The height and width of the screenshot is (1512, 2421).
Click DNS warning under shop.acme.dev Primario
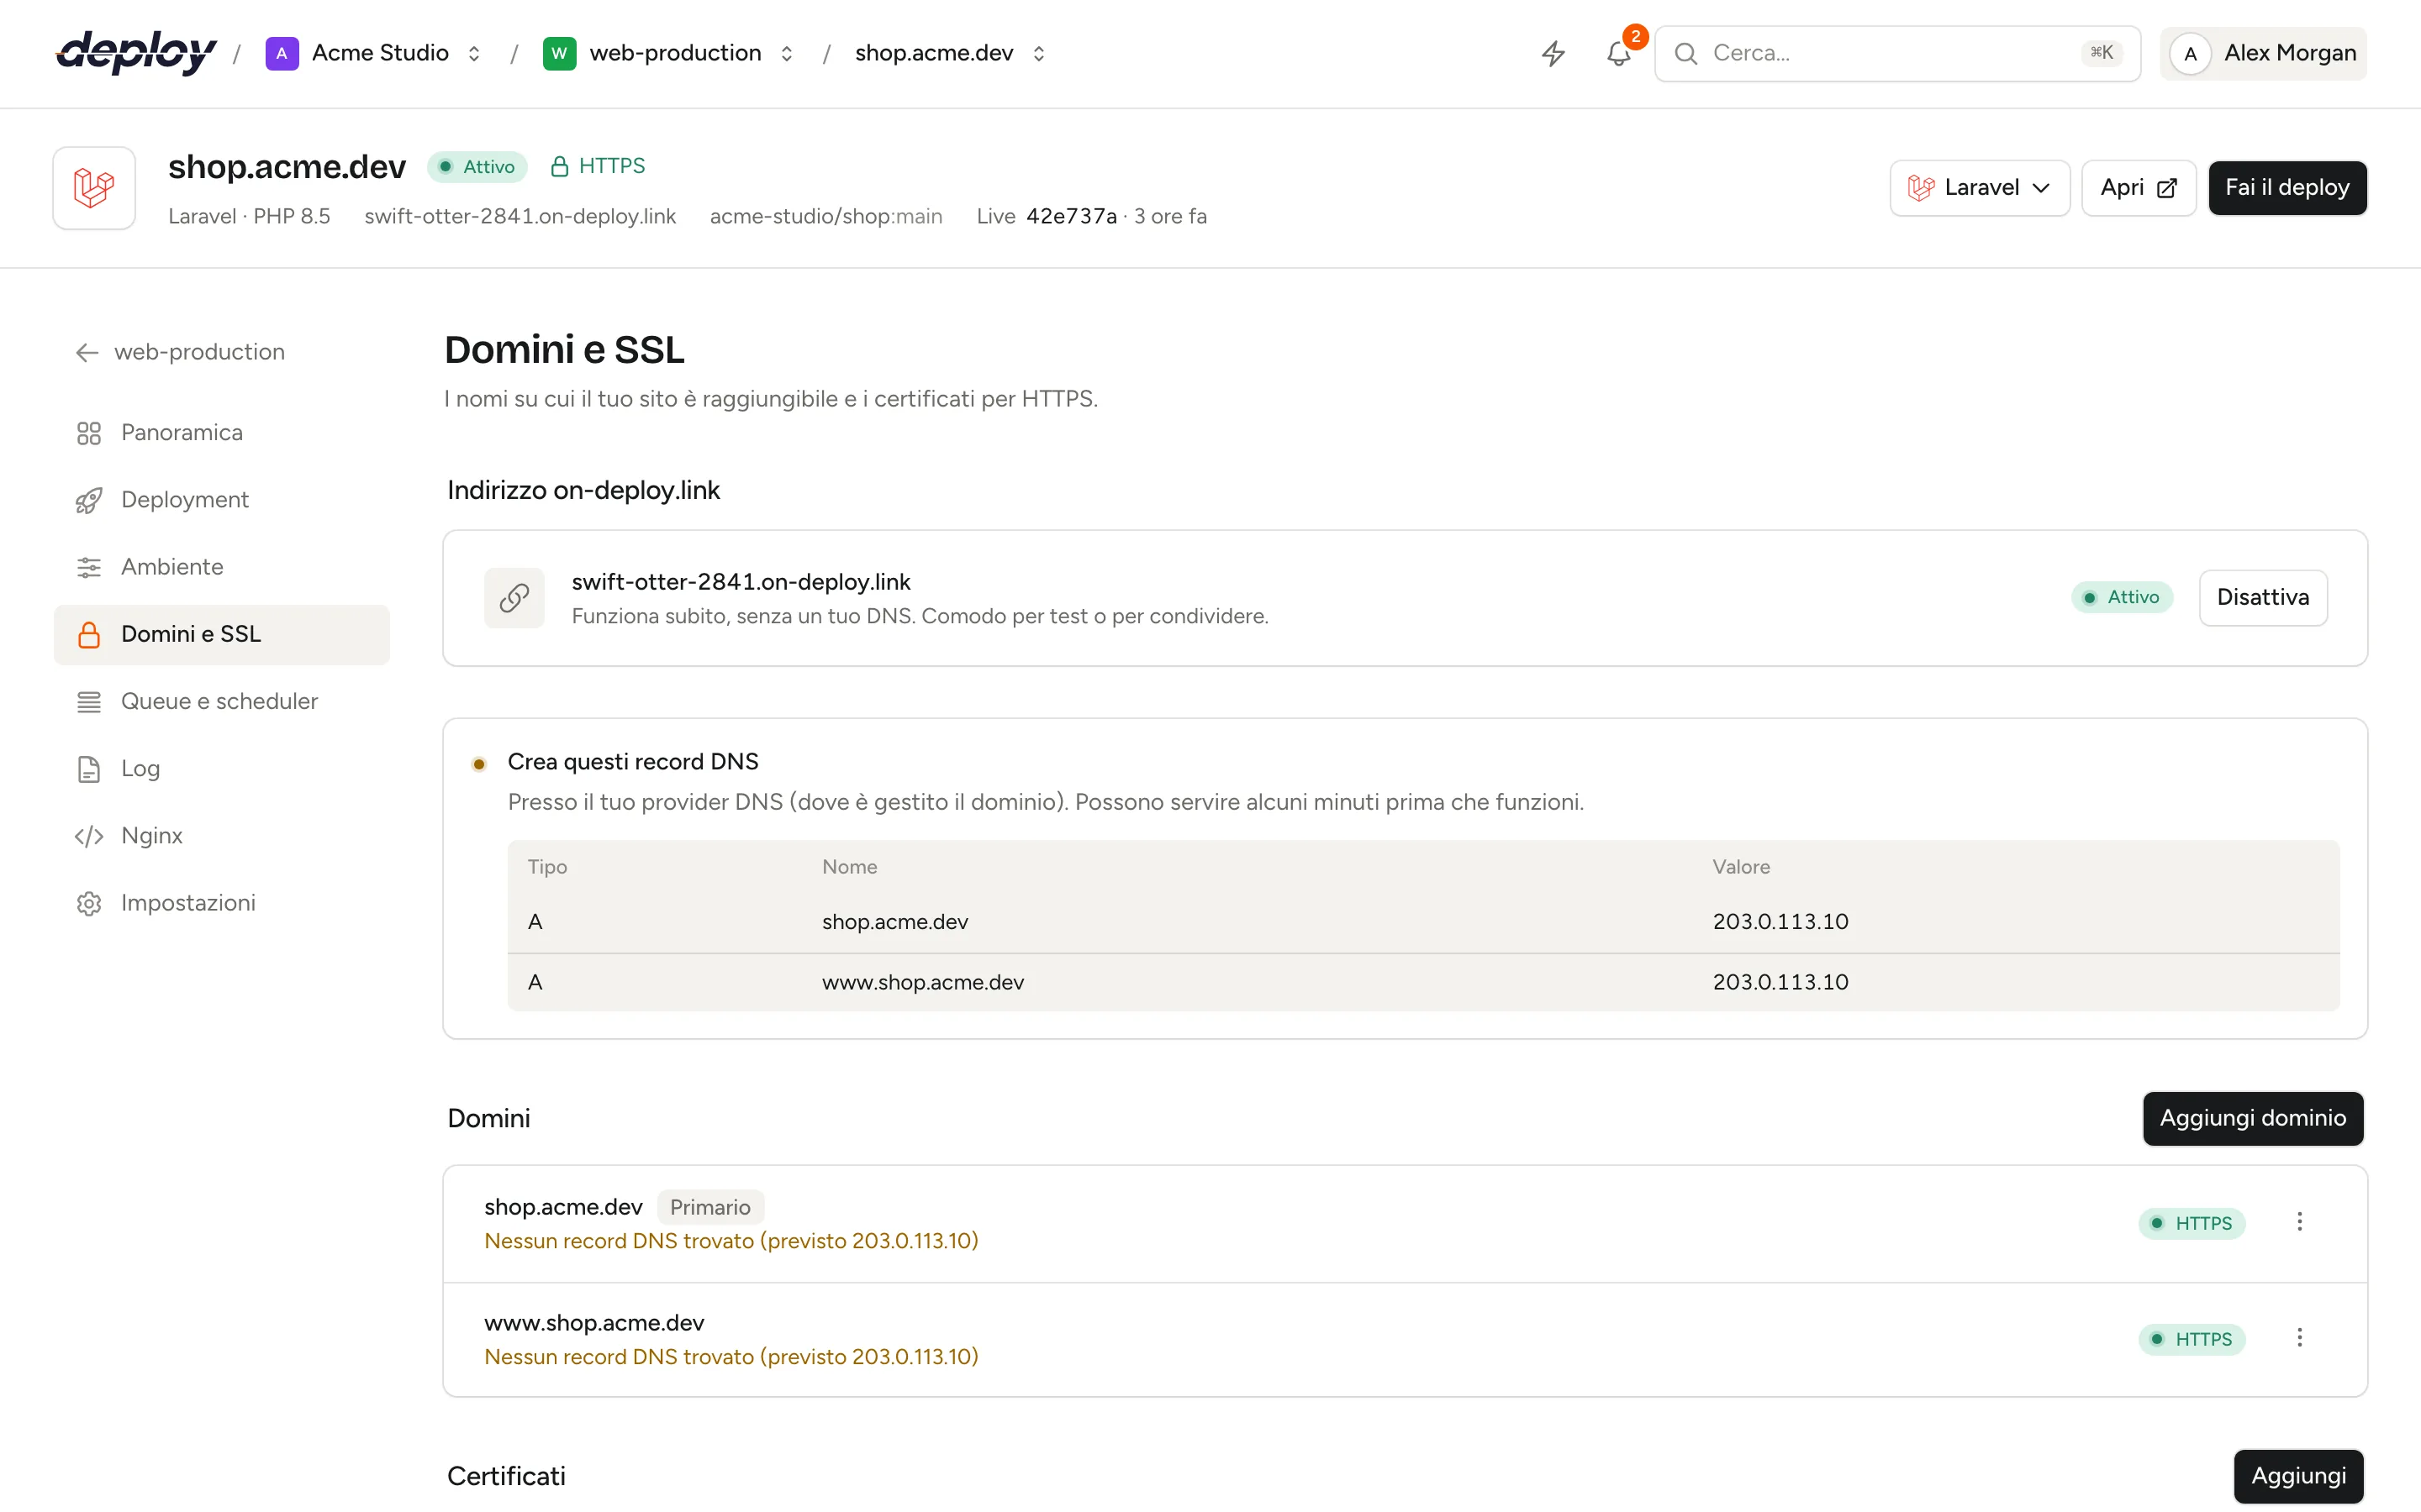[x=731, y=1241]
